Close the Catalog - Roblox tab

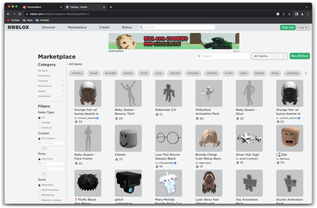point(104,7)
